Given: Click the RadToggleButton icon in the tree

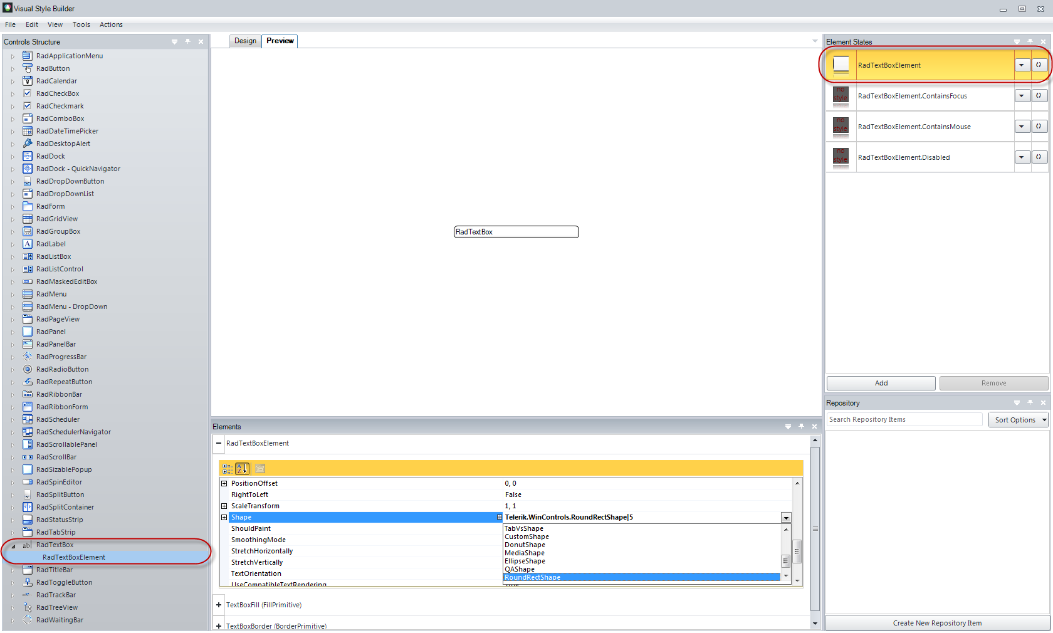Looking at the screenshot, I should [x=28, y=582].
